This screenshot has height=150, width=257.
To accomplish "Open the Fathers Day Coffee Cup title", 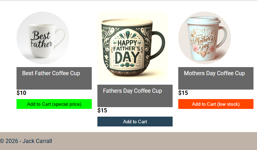I will coord(133,91).
